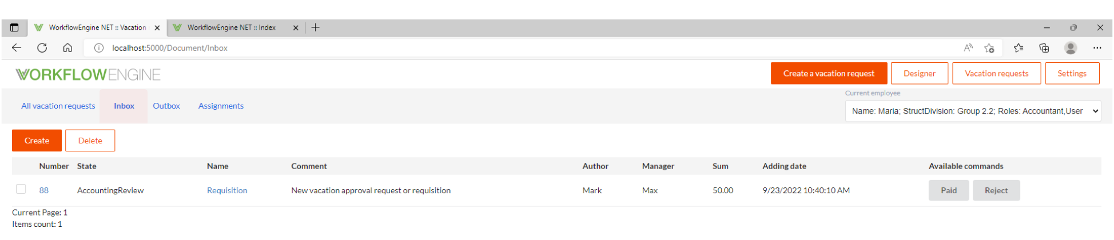1114x240 pixels.
Task: Select All vacation requests tab
Action: [58, 106]
